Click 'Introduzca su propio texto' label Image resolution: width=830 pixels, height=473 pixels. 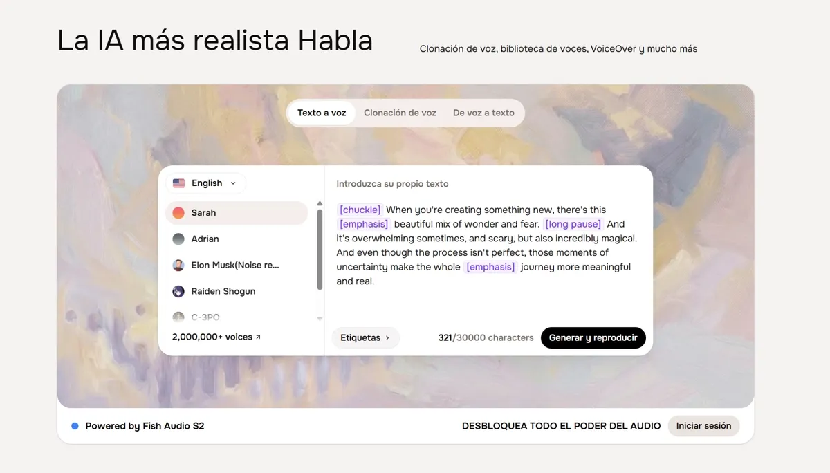click(x=392, y=184)
